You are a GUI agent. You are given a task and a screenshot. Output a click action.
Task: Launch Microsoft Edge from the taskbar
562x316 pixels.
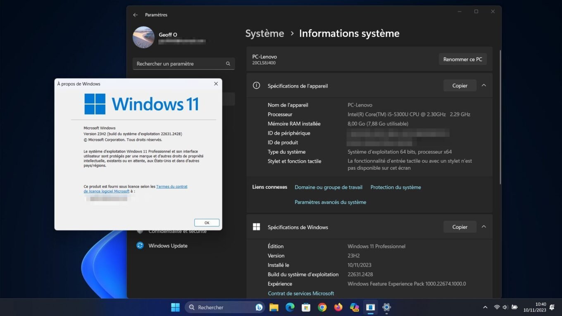(x=290, y=307)
